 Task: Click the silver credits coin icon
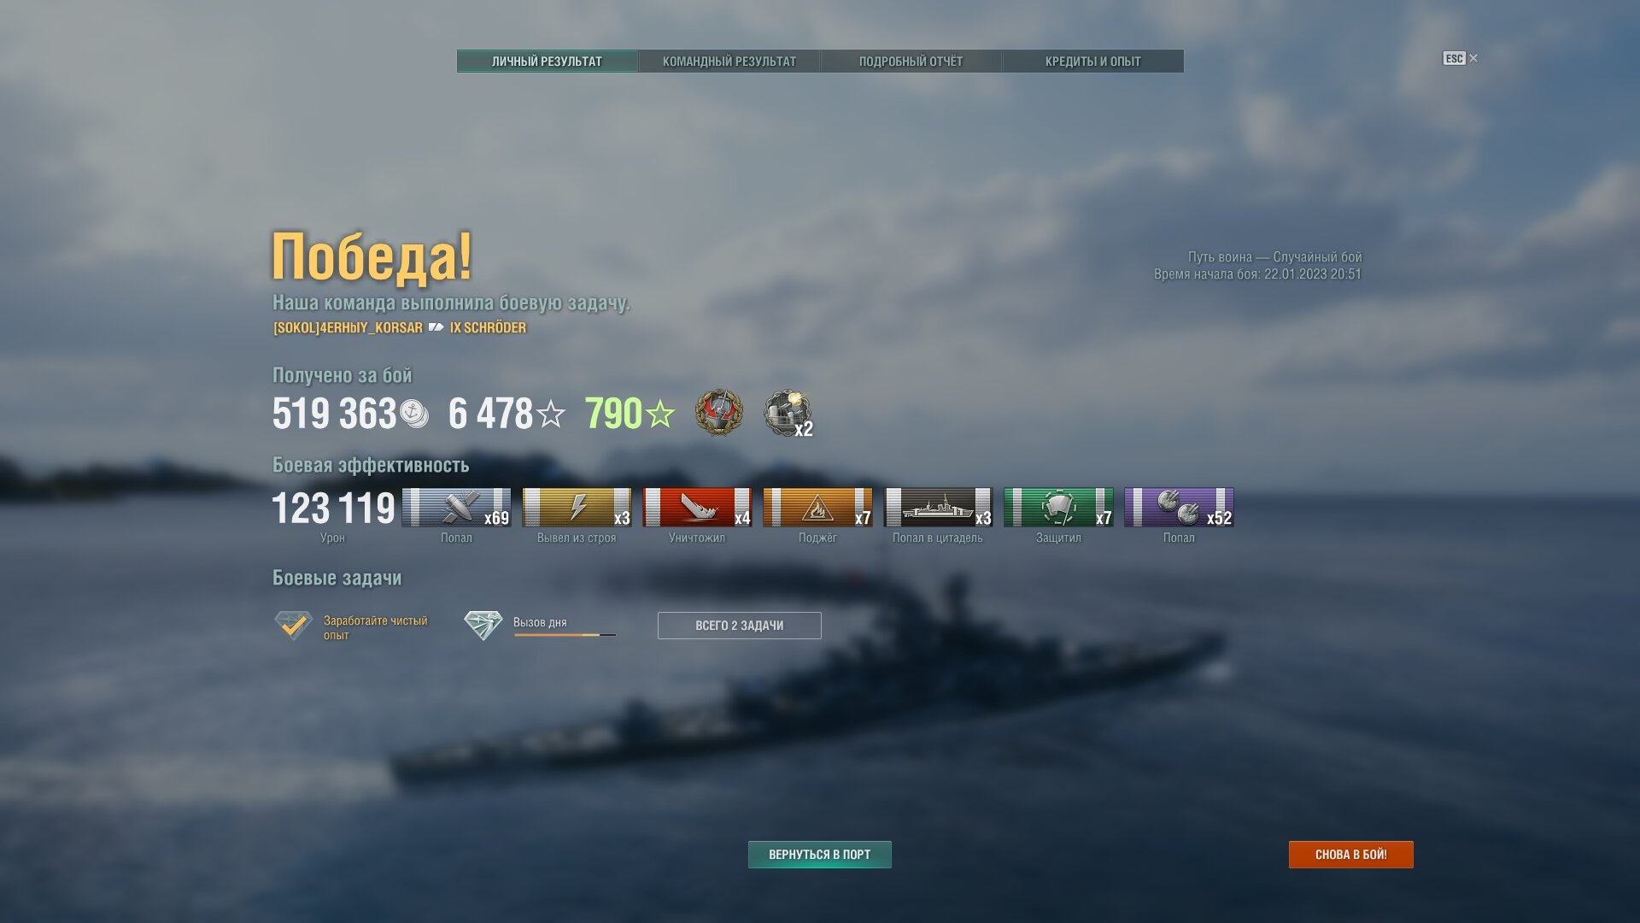click(x=414, y=414)
